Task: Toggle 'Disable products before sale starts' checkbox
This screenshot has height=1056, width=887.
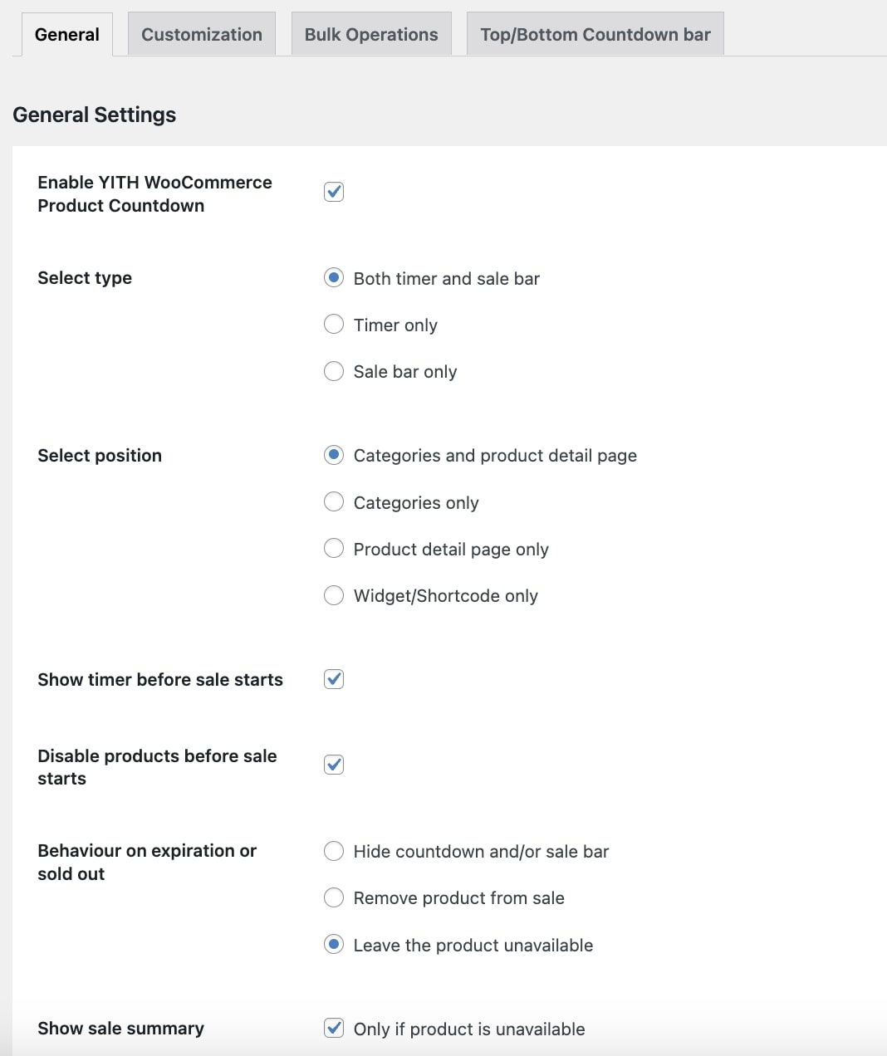Action: pos(334,765)
